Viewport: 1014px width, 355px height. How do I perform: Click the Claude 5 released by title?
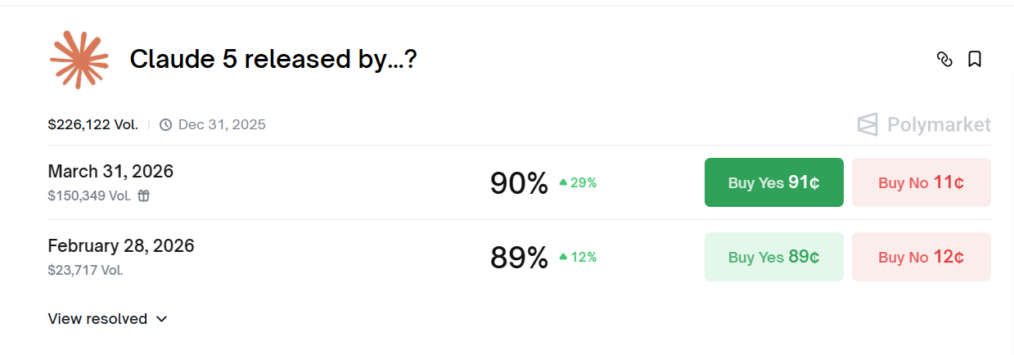[273, 59]
